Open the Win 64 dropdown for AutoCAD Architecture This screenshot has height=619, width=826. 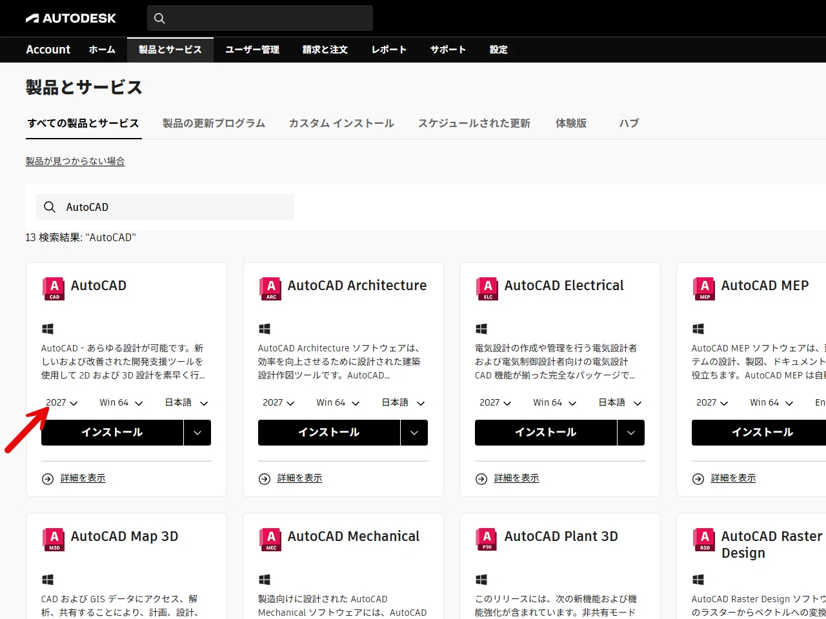coord(338,402)
